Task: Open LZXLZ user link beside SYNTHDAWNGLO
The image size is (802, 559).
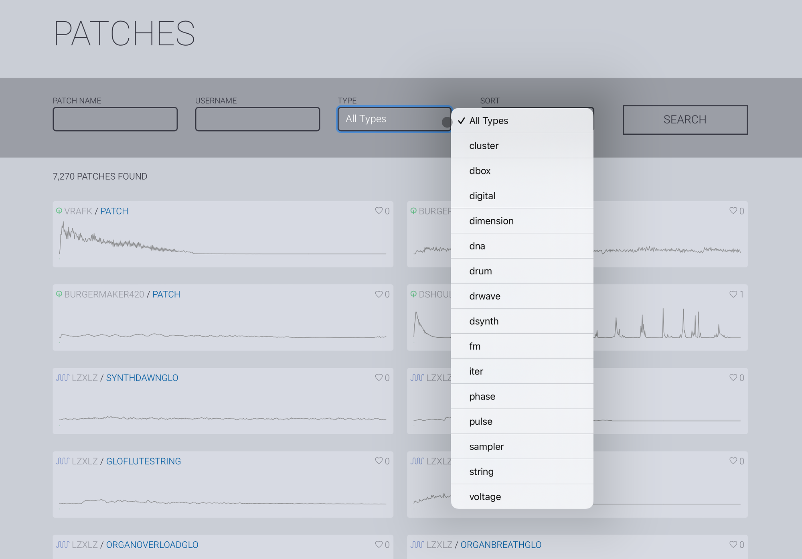Action: [x=85, y=378]
